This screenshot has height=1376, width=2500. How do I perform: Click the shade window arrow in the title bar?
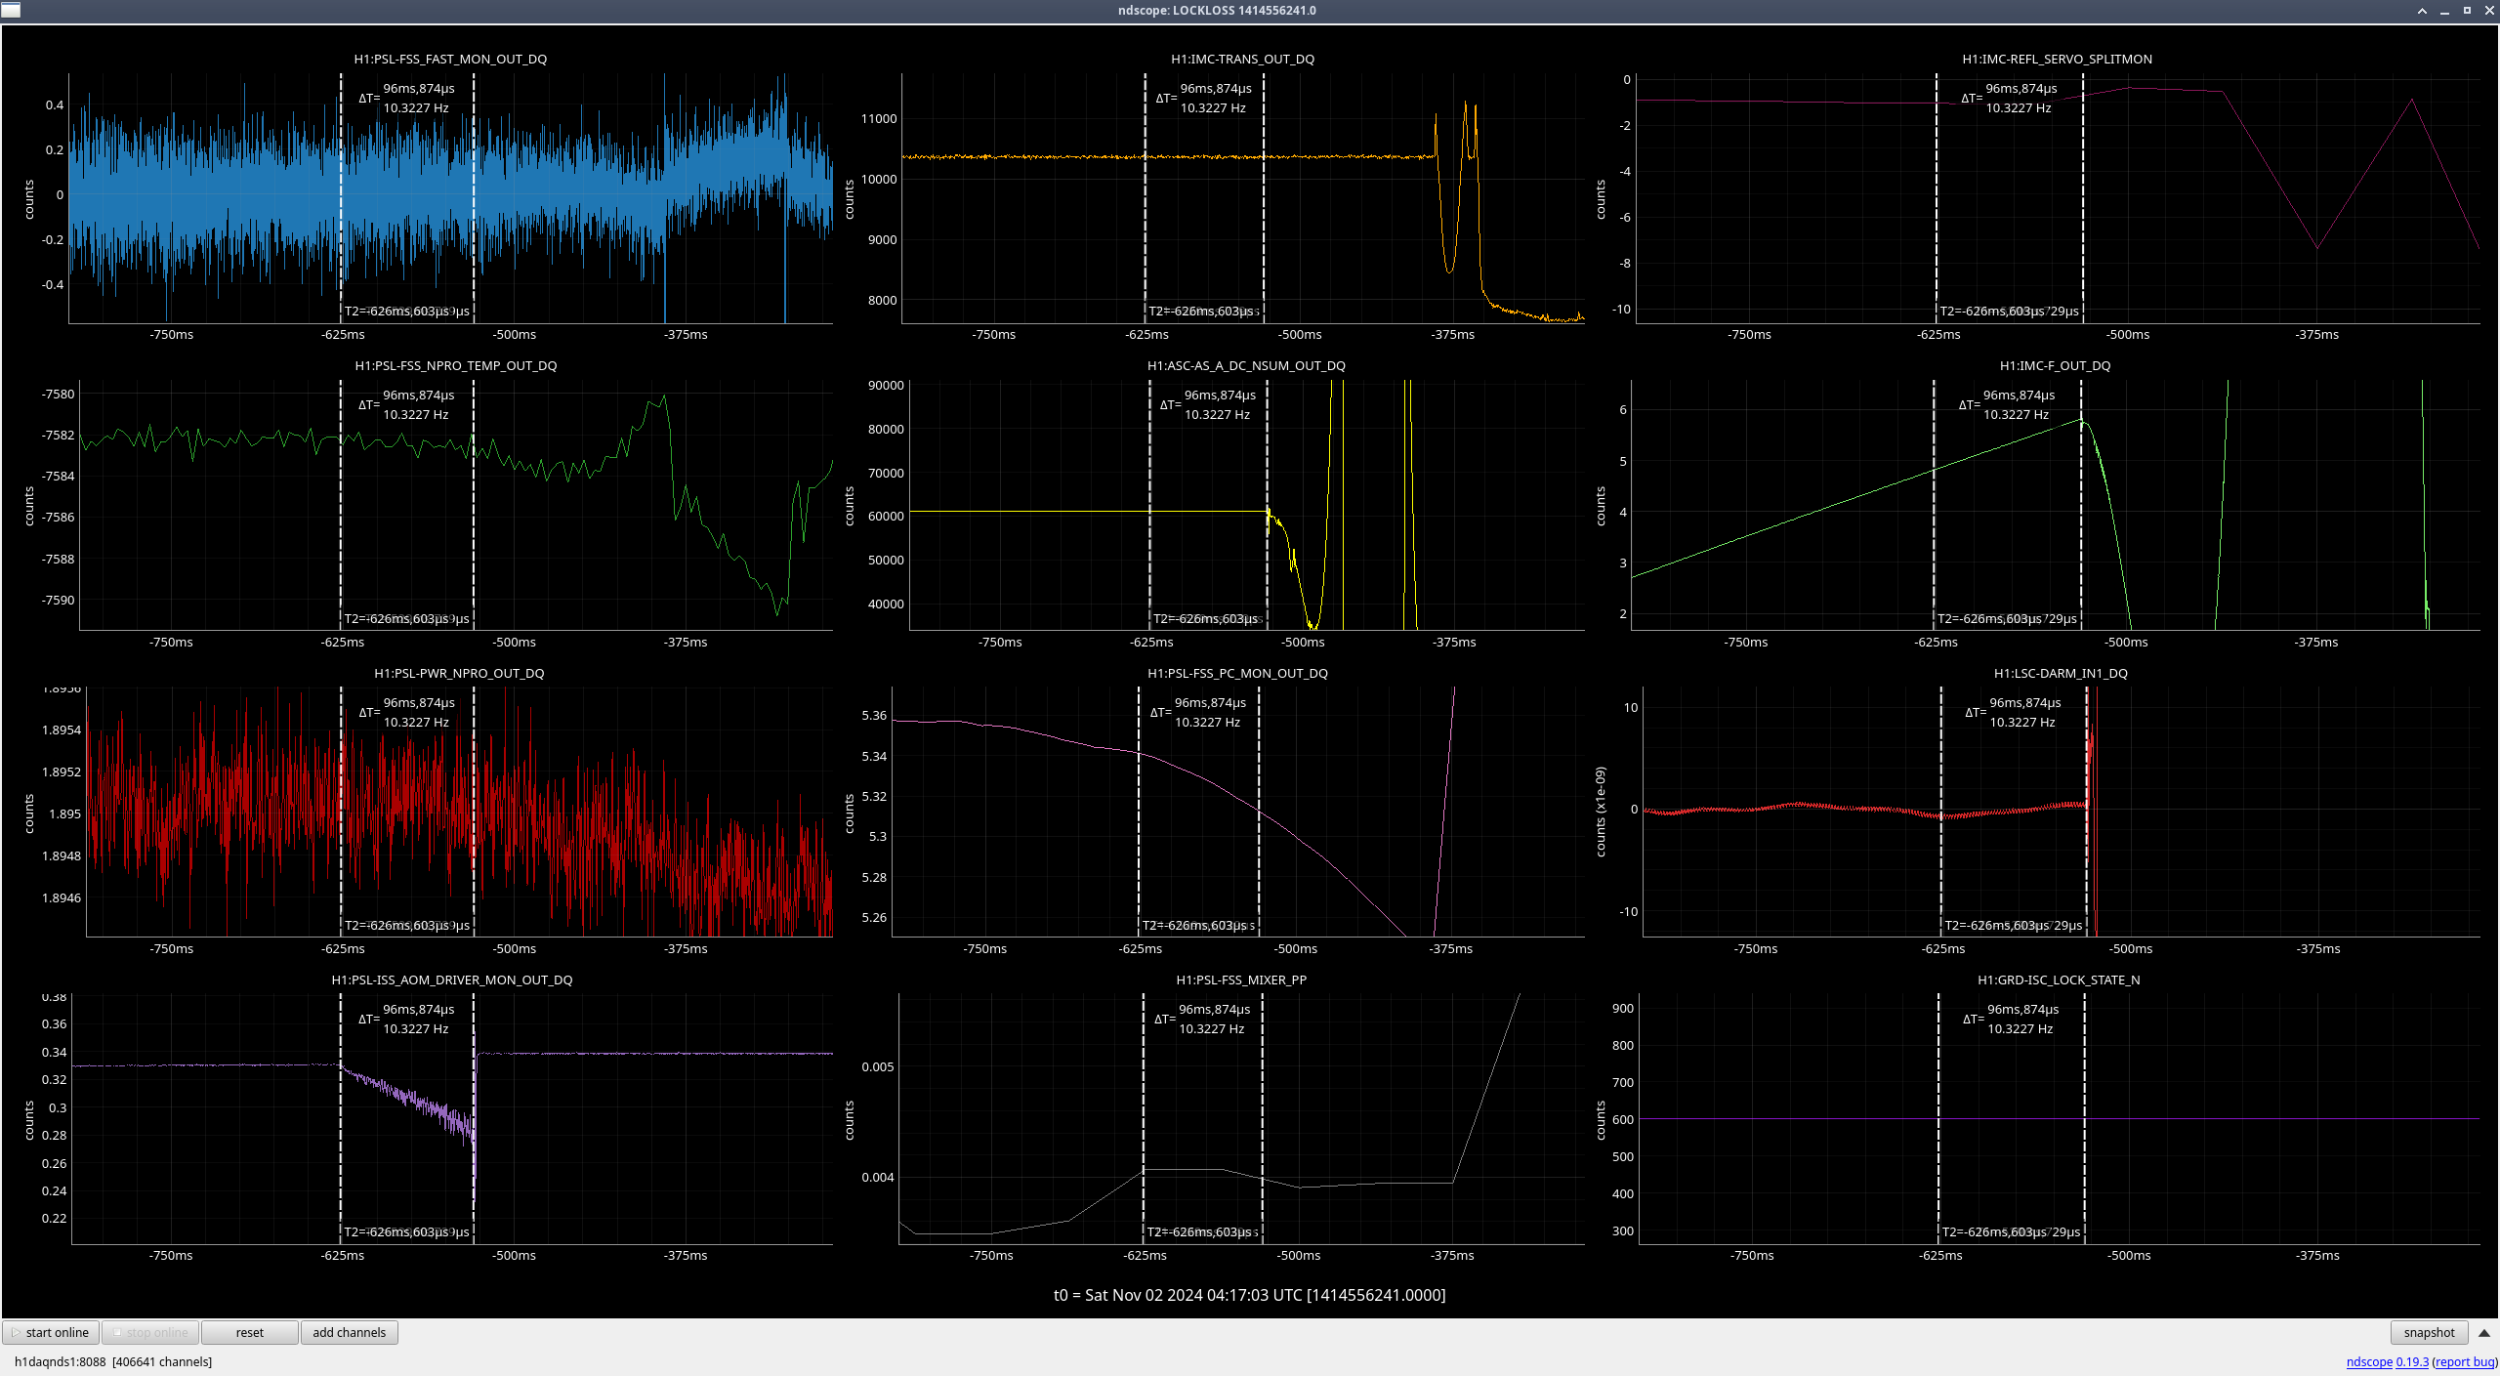2422,10
